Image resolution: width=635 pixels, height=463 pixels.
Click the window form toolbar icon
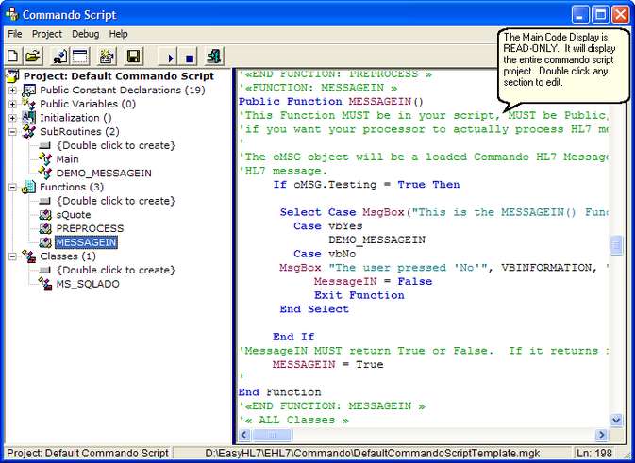pos(80,57)
